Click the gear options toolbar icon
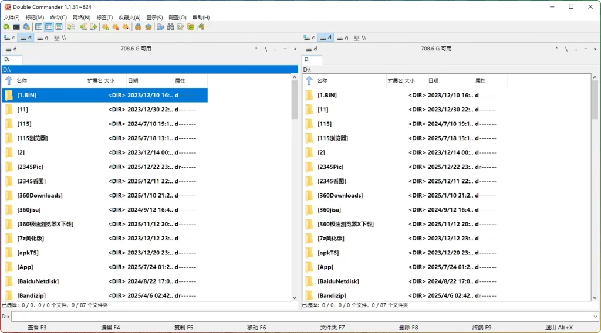This screenshot has width=601, height=333. coord(26,27)
